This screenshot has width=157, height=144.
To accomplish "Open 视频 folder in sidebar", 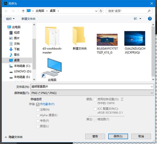I will point(14,33).
